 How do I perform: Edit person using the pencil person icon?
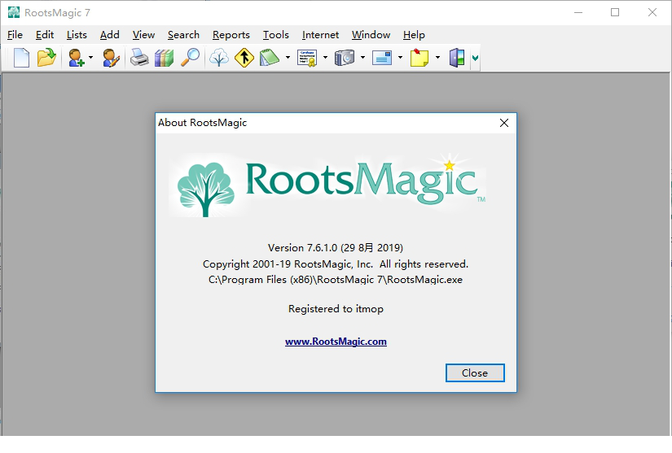click(x=111, y=57)
